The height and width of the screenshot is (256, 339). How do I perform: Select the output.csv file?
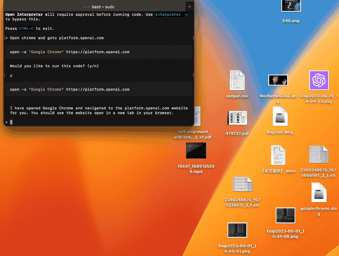pyautogui.click(x=237, y=80)
